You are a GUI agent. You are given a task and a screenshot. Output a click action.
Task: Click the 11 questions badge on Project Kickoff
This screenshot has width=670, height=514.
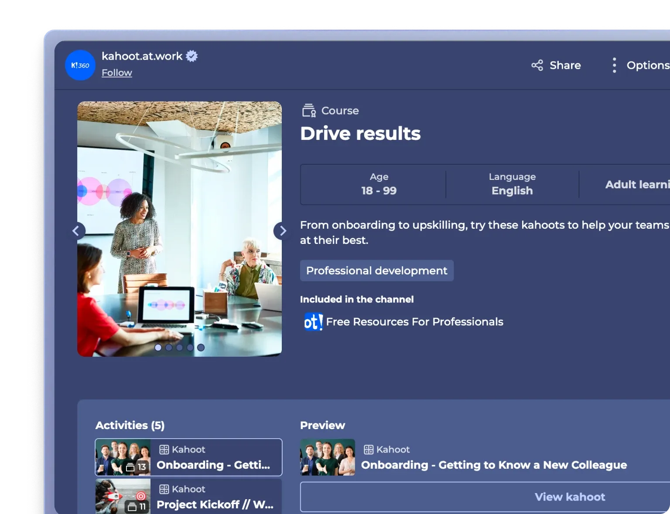coord(137,507)
